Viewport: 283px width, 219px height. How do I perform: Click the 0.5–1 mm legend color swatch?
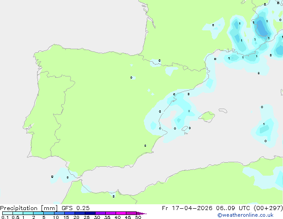(18, 213)
